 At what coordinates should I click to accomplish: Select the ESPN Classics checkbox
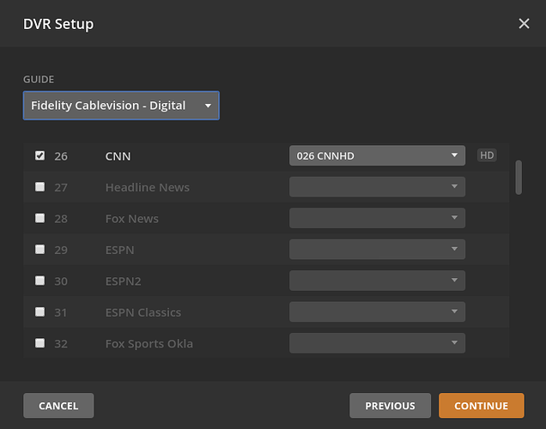40,312
